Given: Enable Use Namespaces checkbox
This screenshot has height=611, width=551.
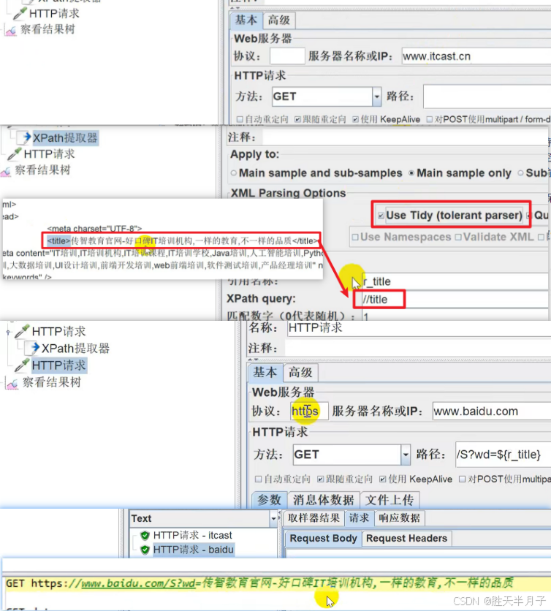Looking at the screenshot, I should coord(355,237).
